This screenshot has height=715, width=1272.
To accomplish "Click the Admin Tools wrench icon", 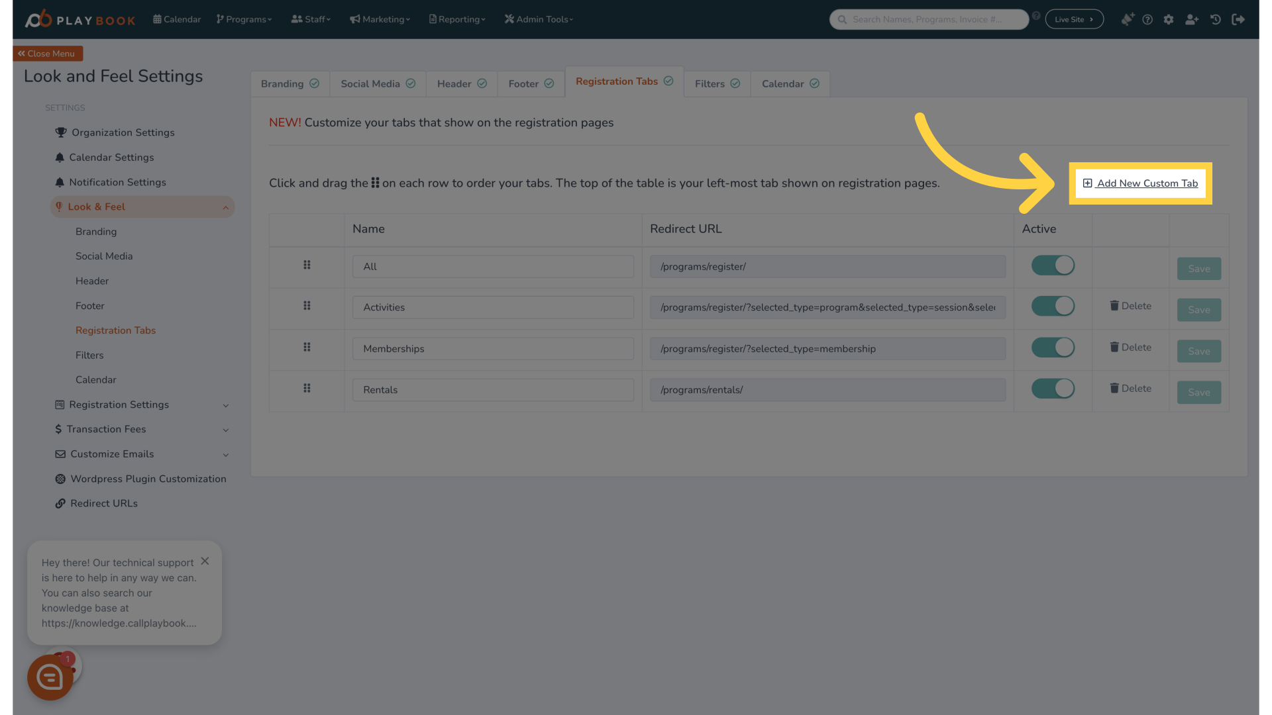I will [x=509, y=19].
